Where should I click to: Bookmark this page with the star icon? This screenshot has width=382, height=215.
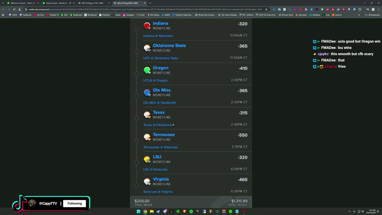[266, 9]
